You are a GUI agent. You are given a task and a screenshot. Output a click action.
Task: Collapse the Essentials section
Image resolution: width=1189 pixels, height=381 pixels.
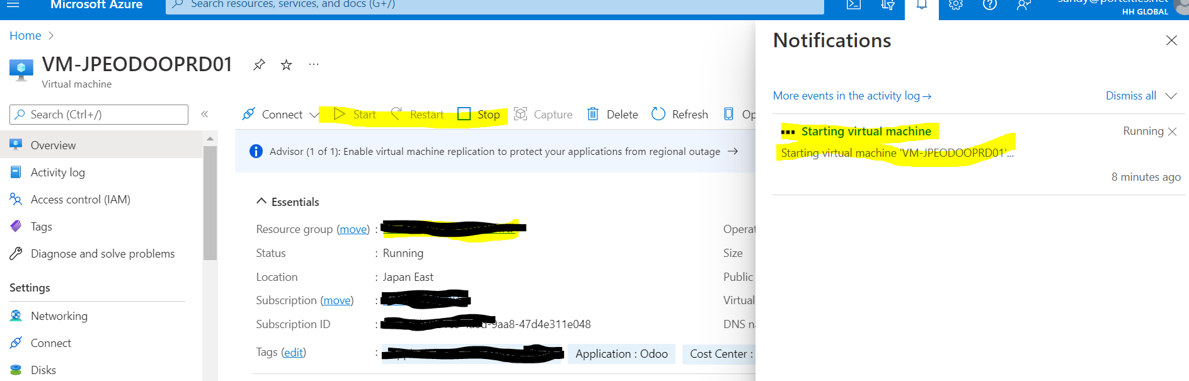(x=288, y=202)
